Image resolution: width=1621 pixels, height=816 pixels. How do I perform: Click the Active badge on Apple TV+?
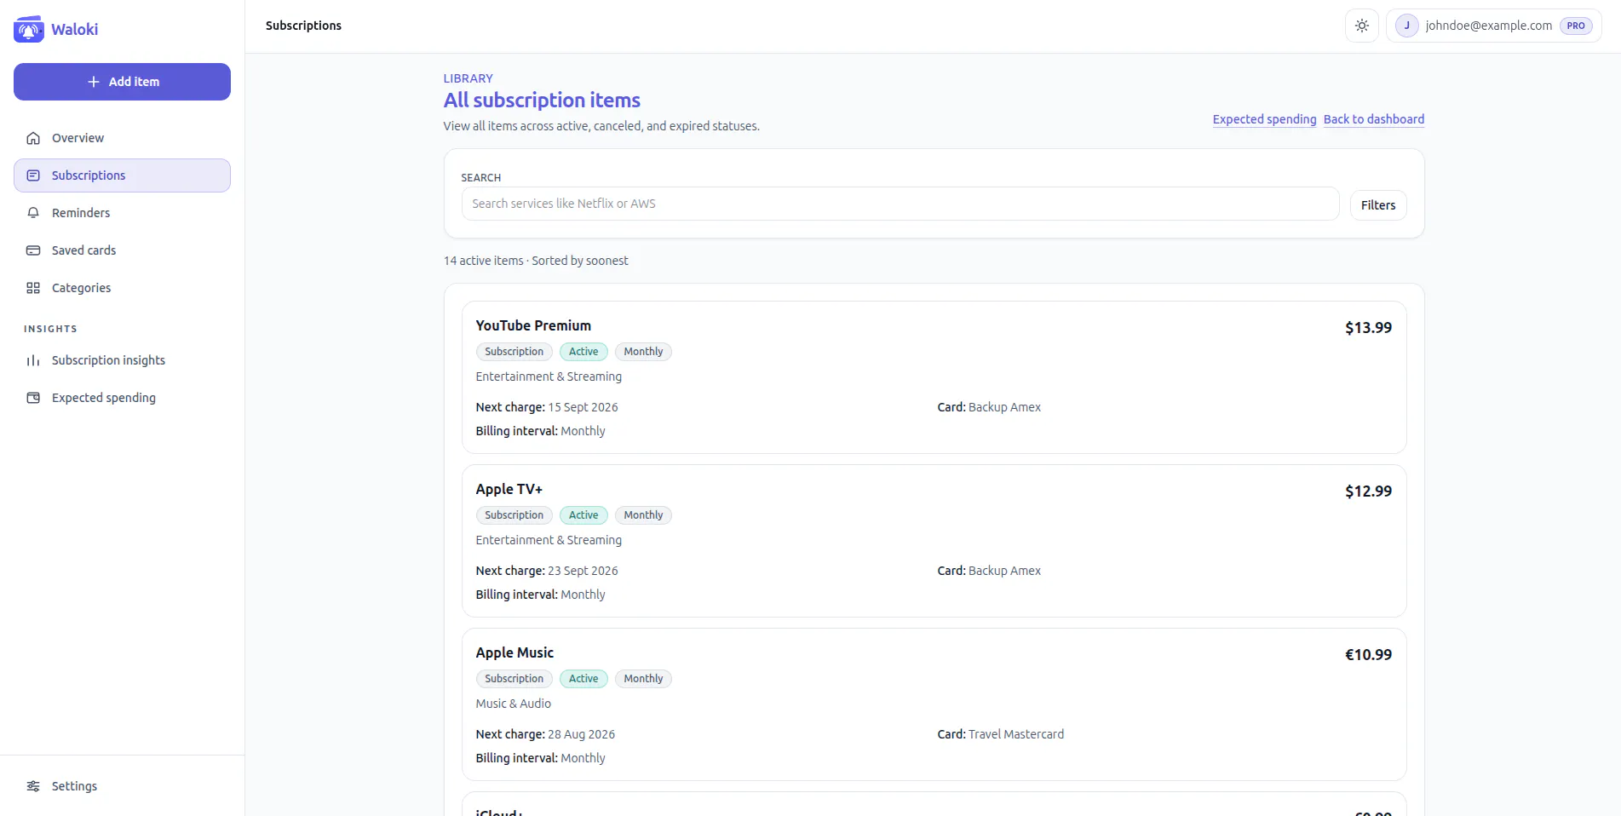click(x=583, y=515)
